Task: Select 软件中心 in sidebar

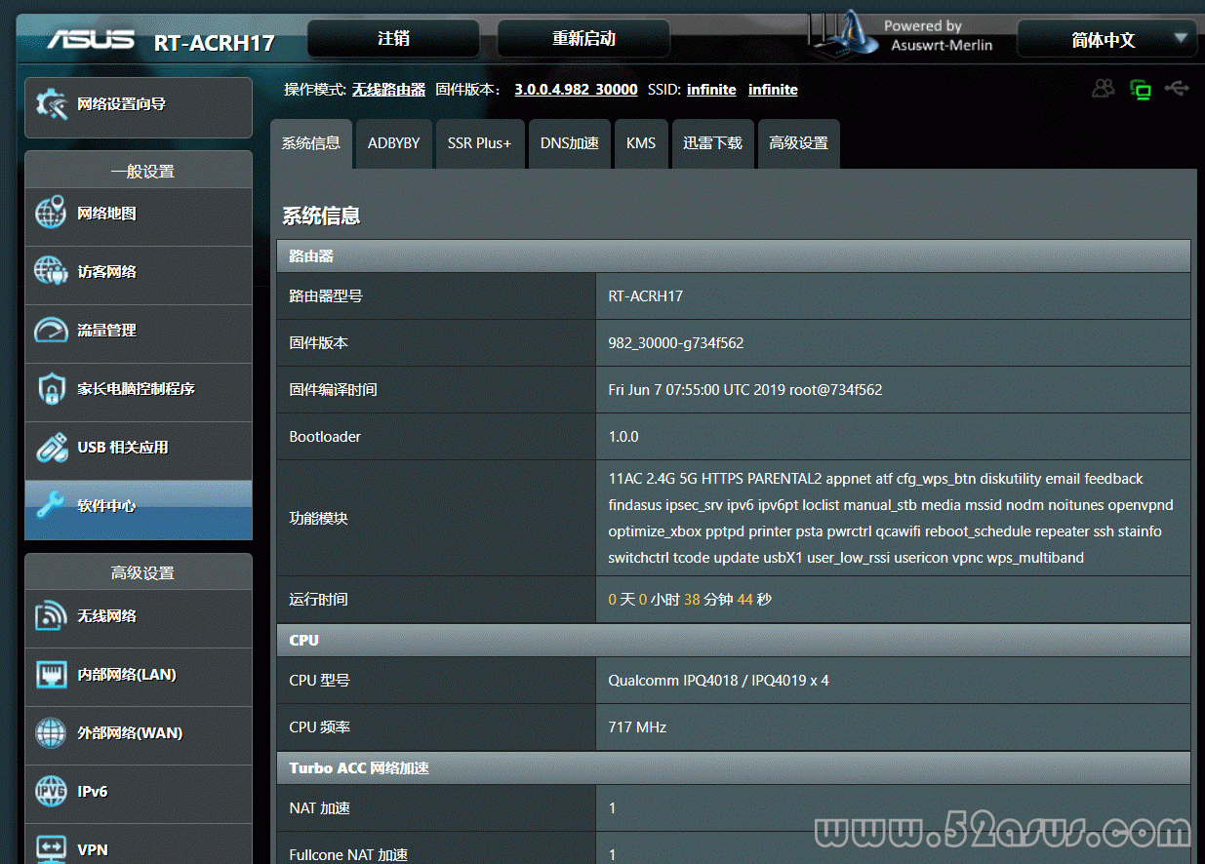Action: click(x=139, y=509)
